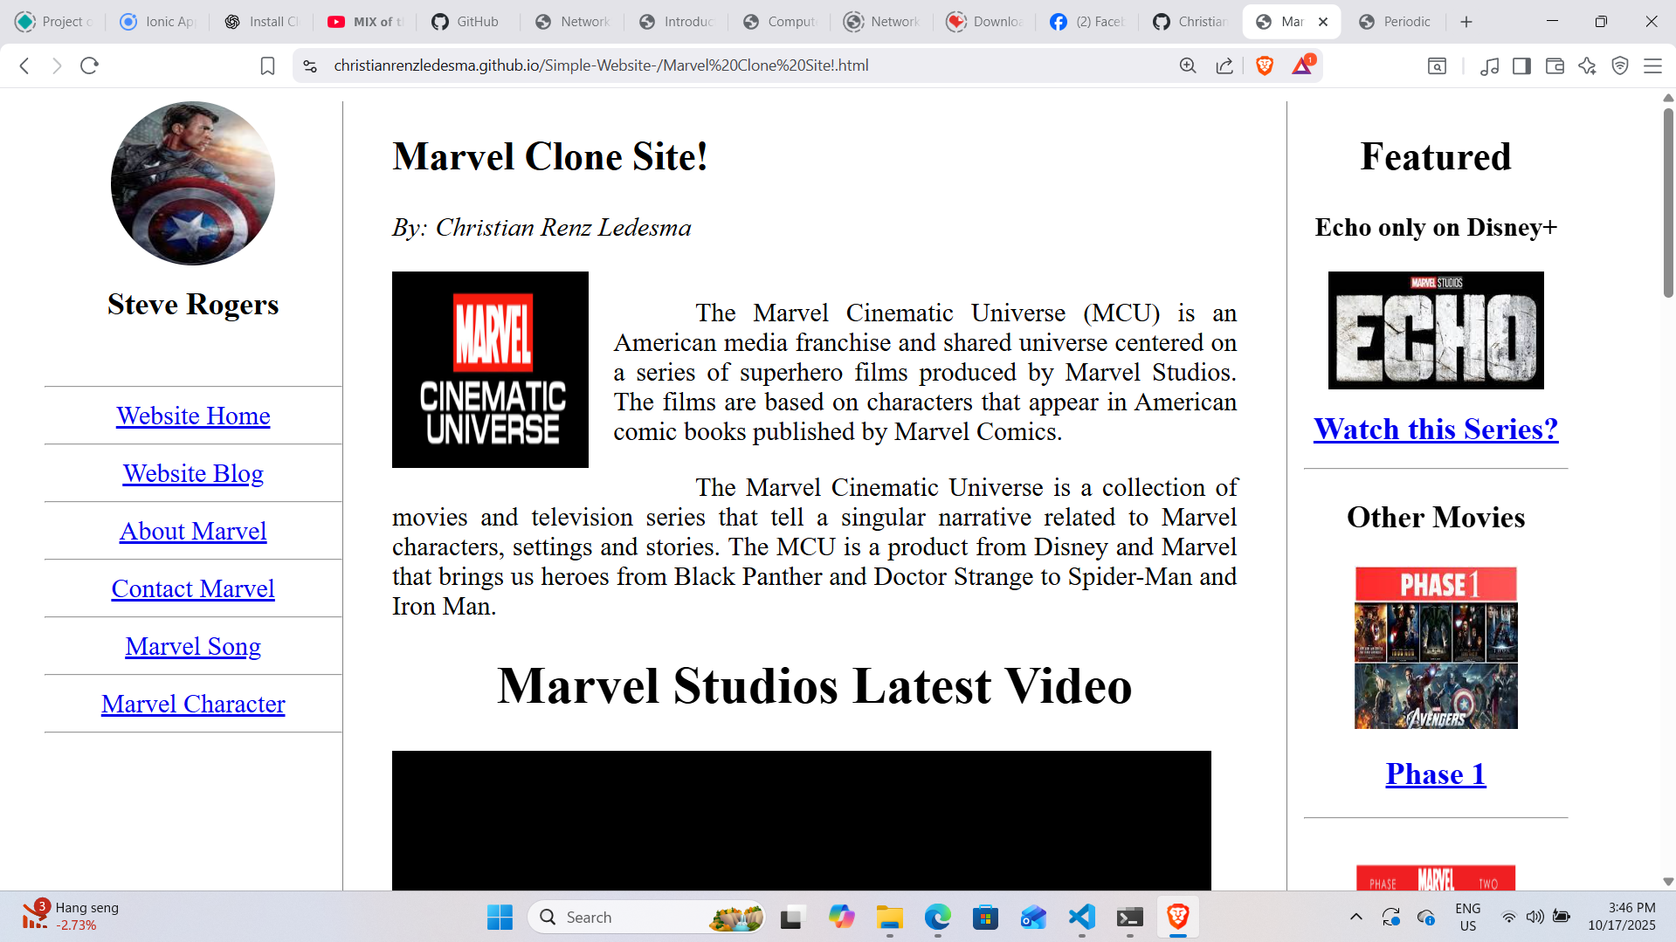Click the black Marvel Studios video player
The image size is (1676, 942).
802,820
